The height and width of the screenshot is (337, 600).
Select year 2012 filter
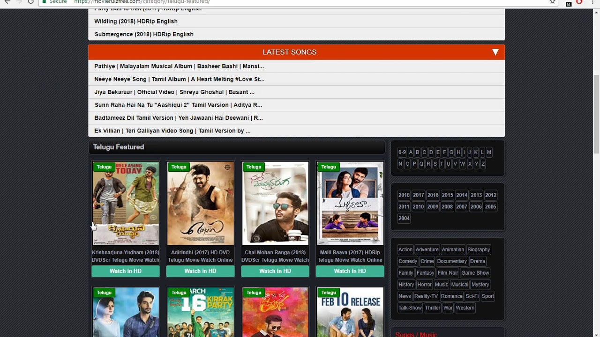coord(491,195)
